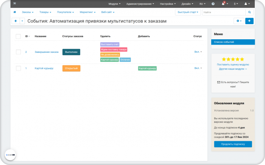Viewport: 265px width, 165px height.
Task: Click the envelope contact icon
Action: 218,82
